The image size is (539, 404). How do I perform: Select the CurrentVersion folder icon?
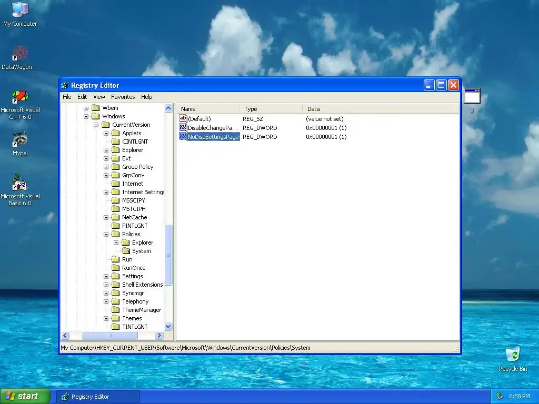click(105, 125)
